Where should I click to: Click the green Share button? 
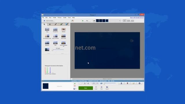tap(86, 88)
